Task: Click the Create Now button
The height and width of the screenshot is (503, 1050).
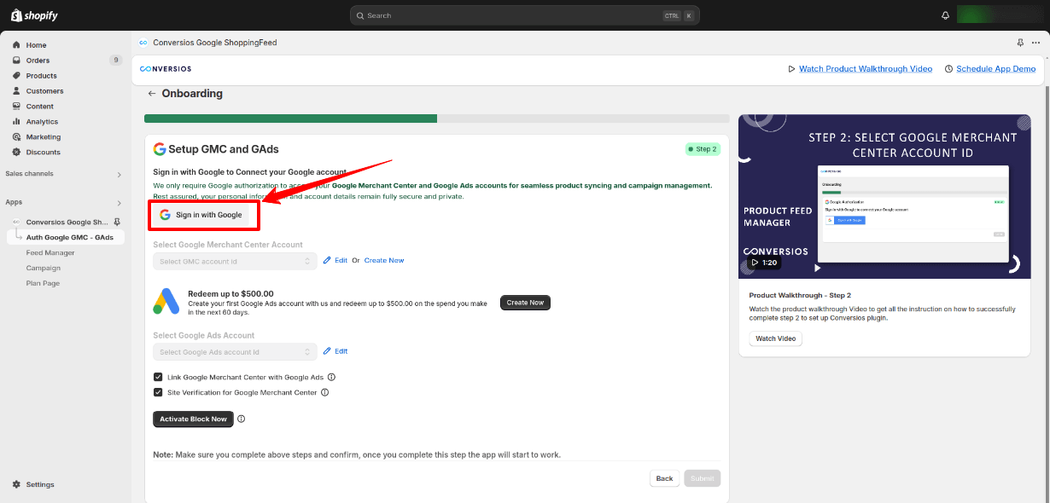Action: click(x=525, y=303)
